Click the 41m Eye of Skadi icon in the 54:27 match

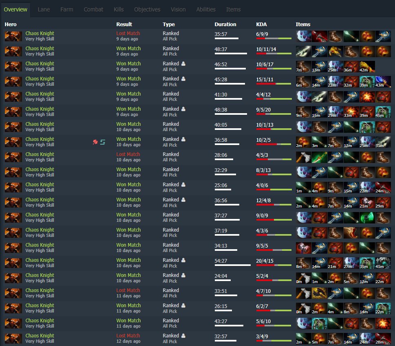383,263
